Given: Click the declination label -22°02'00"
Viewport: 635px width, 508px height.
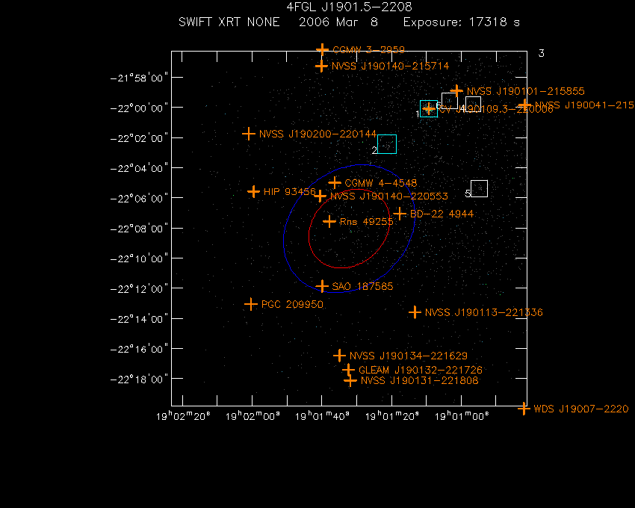Looking at the screenshot, I should click(139, 138).
